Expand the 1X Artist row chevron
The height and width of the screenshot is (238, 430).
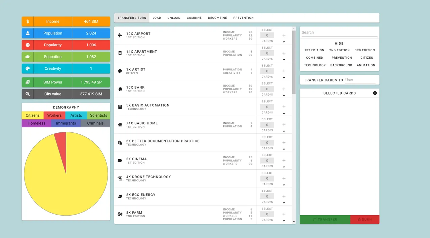pos(284,78)
